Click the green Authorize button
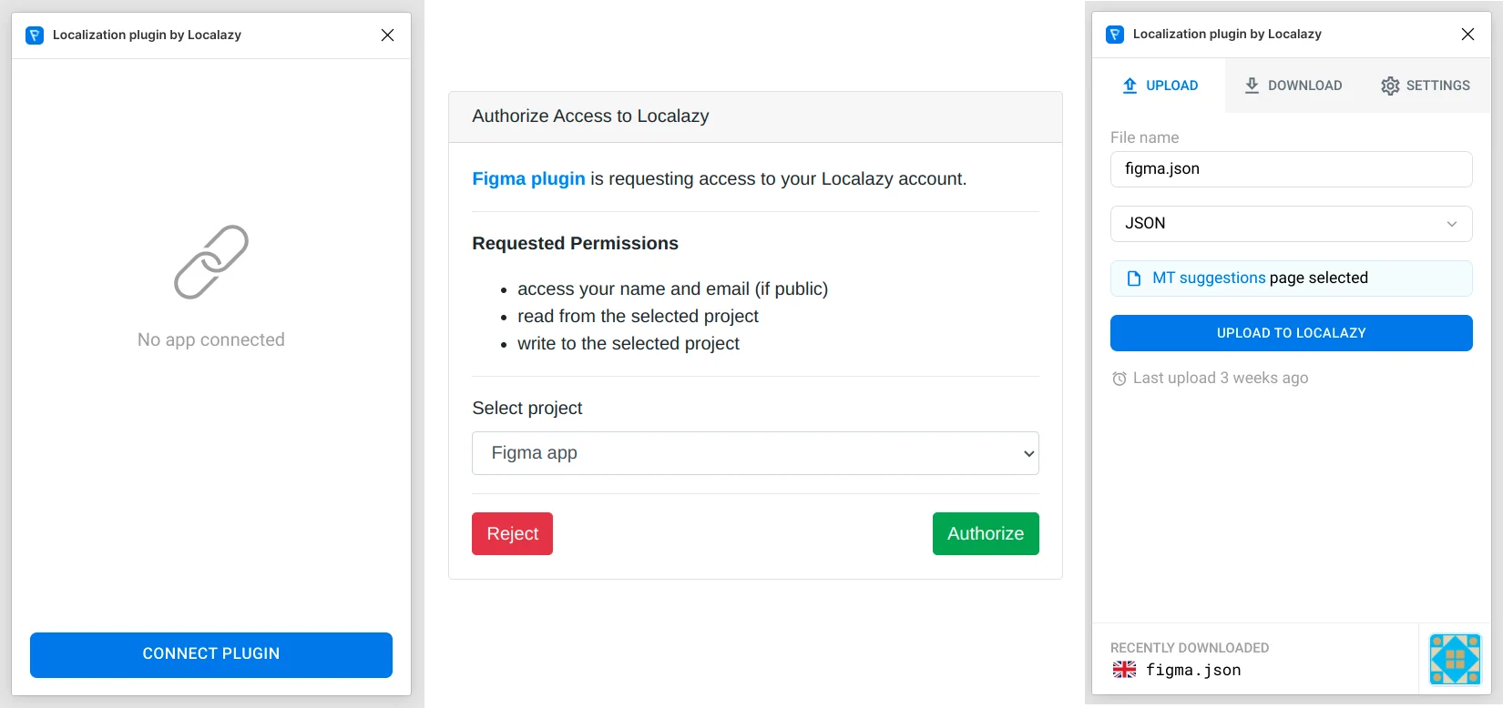Screen dimensions: 1503x708 point(986,534)
